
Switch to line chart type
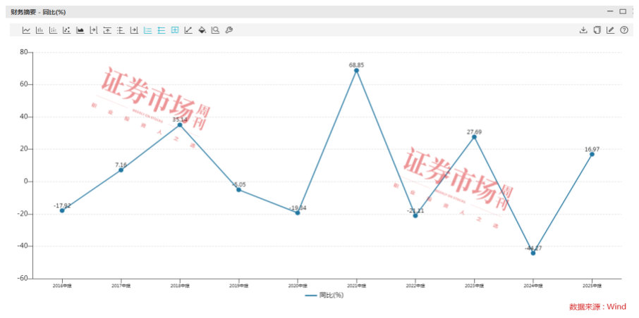26,30
